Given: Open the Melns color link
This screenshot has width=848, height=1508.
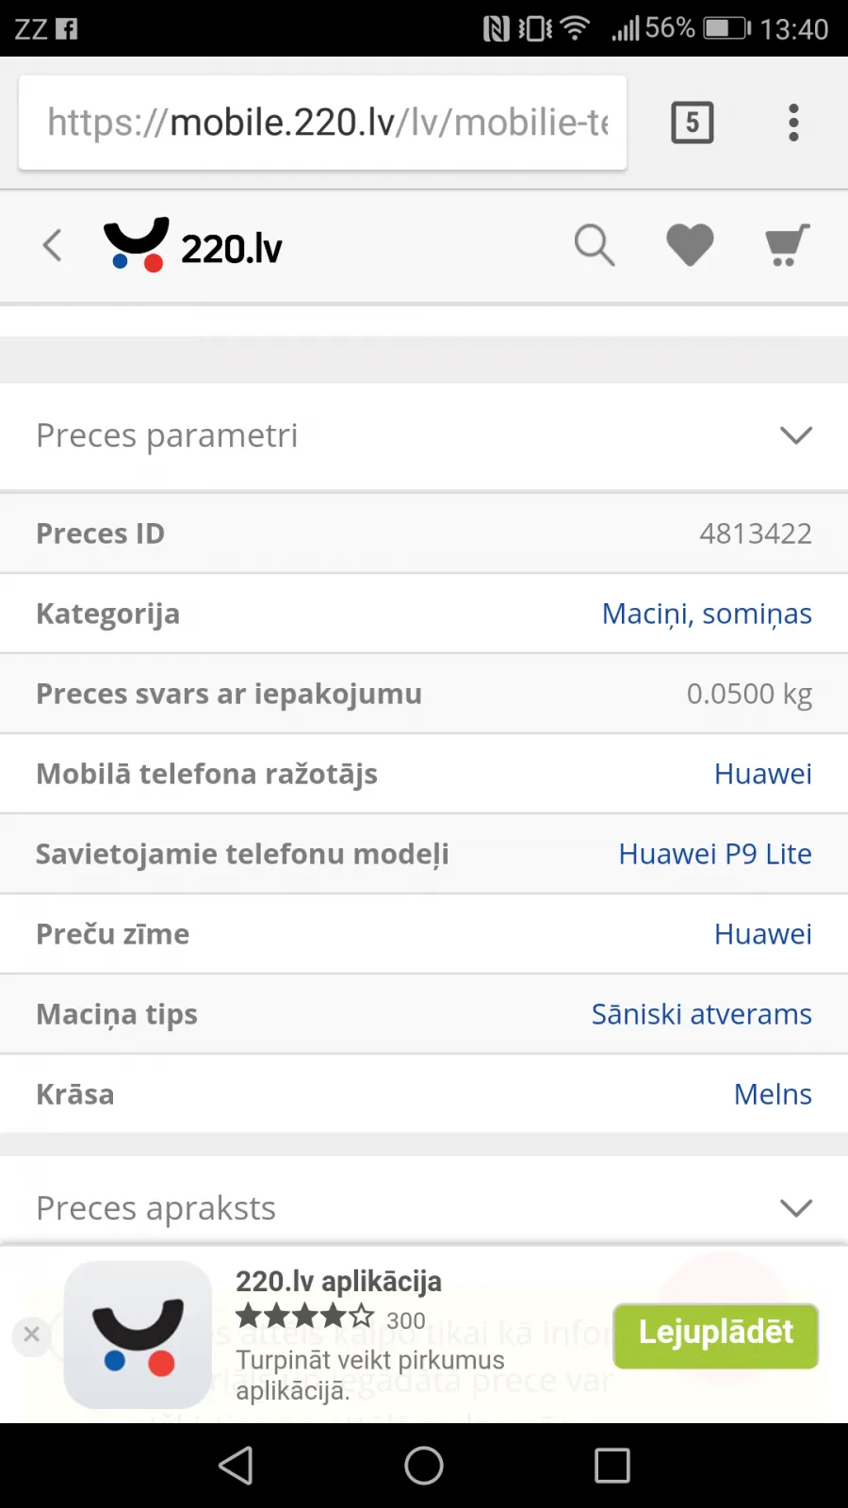Looking at the screenshot, I should (x=773, y=1094).
